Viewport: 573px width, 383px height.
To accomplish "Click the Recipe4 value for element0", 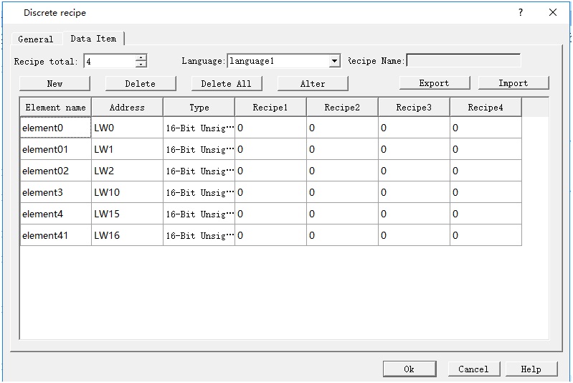I will tap(486, 128).
